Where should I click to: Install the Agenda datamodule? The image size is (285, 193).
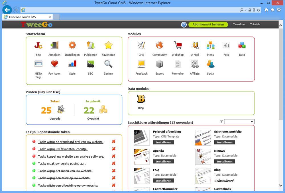(163, 162)
